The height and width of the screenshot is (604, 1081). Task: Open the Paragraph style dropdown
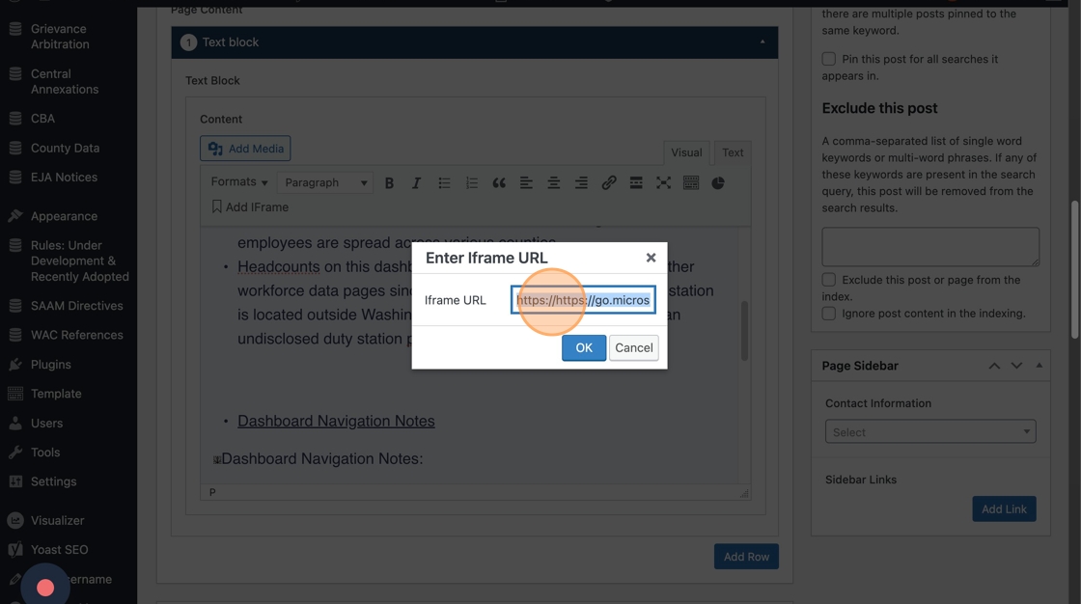click(324, 182)
